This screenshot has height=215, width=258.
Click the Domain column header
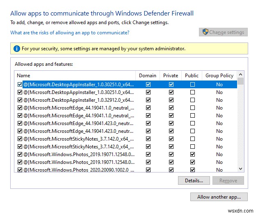click(148, 76)
